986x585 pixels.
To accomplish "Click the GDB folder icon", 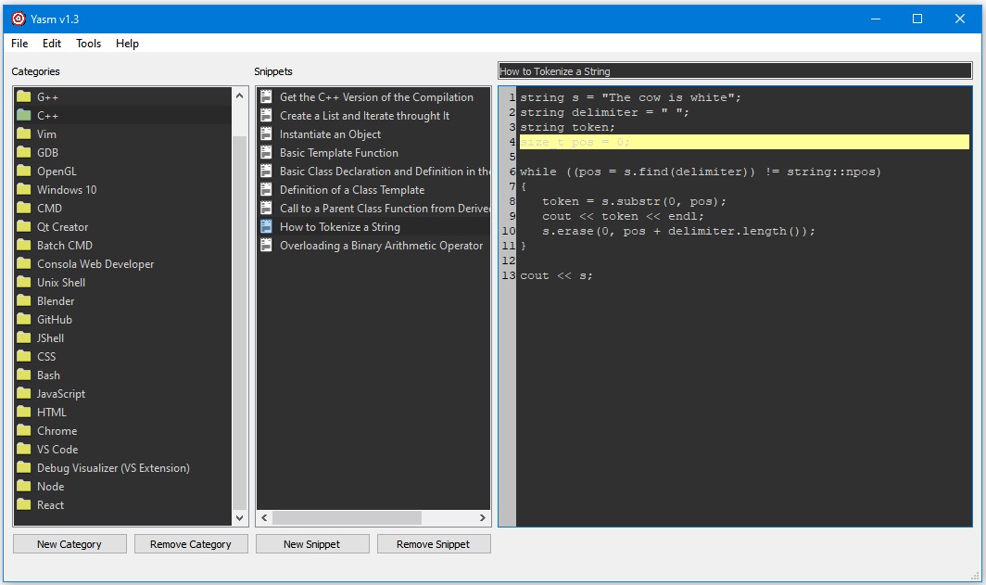I will tap(24, 152).
